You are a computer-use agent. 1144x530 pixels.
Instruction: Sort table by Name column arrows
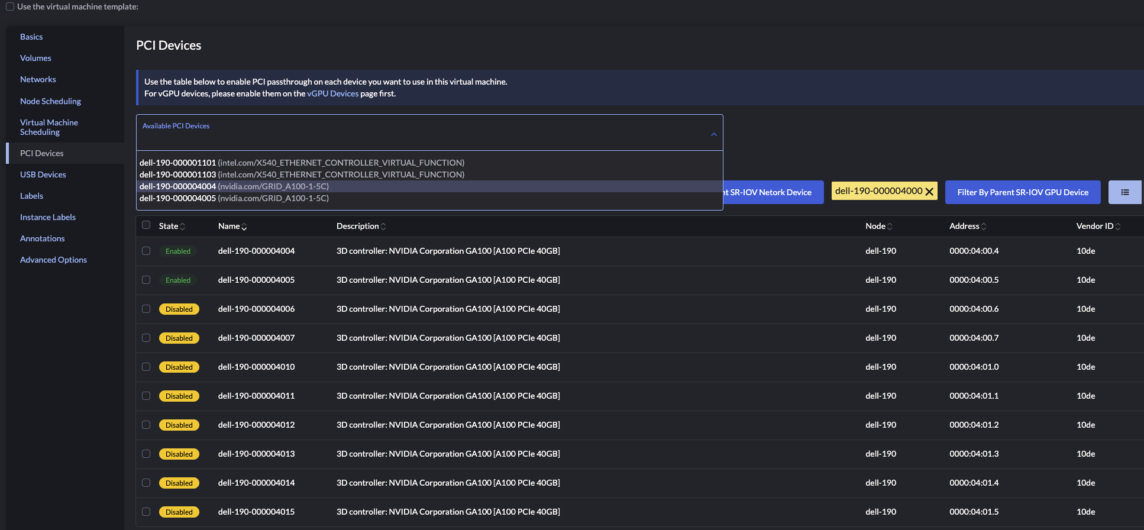[x=244, y=227]
